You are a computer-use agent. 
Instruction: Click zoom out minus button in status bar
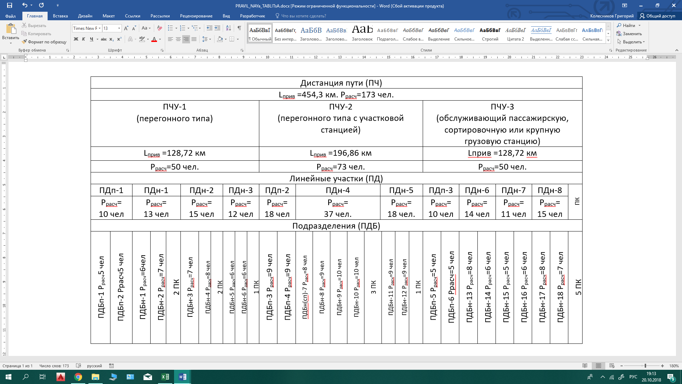[622, 366]
